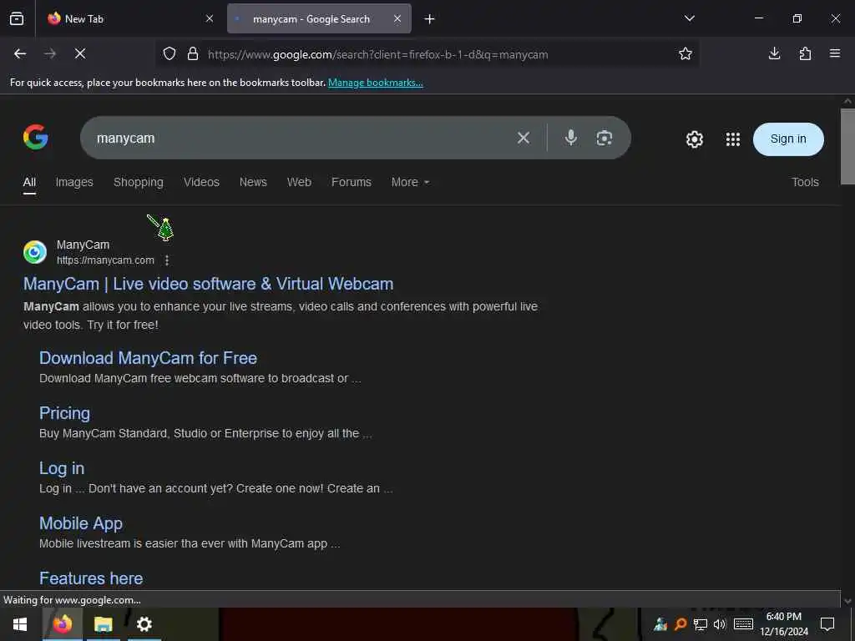855x641 pixels.
Task: Open the Google apps grid
Action: [733, 139]
